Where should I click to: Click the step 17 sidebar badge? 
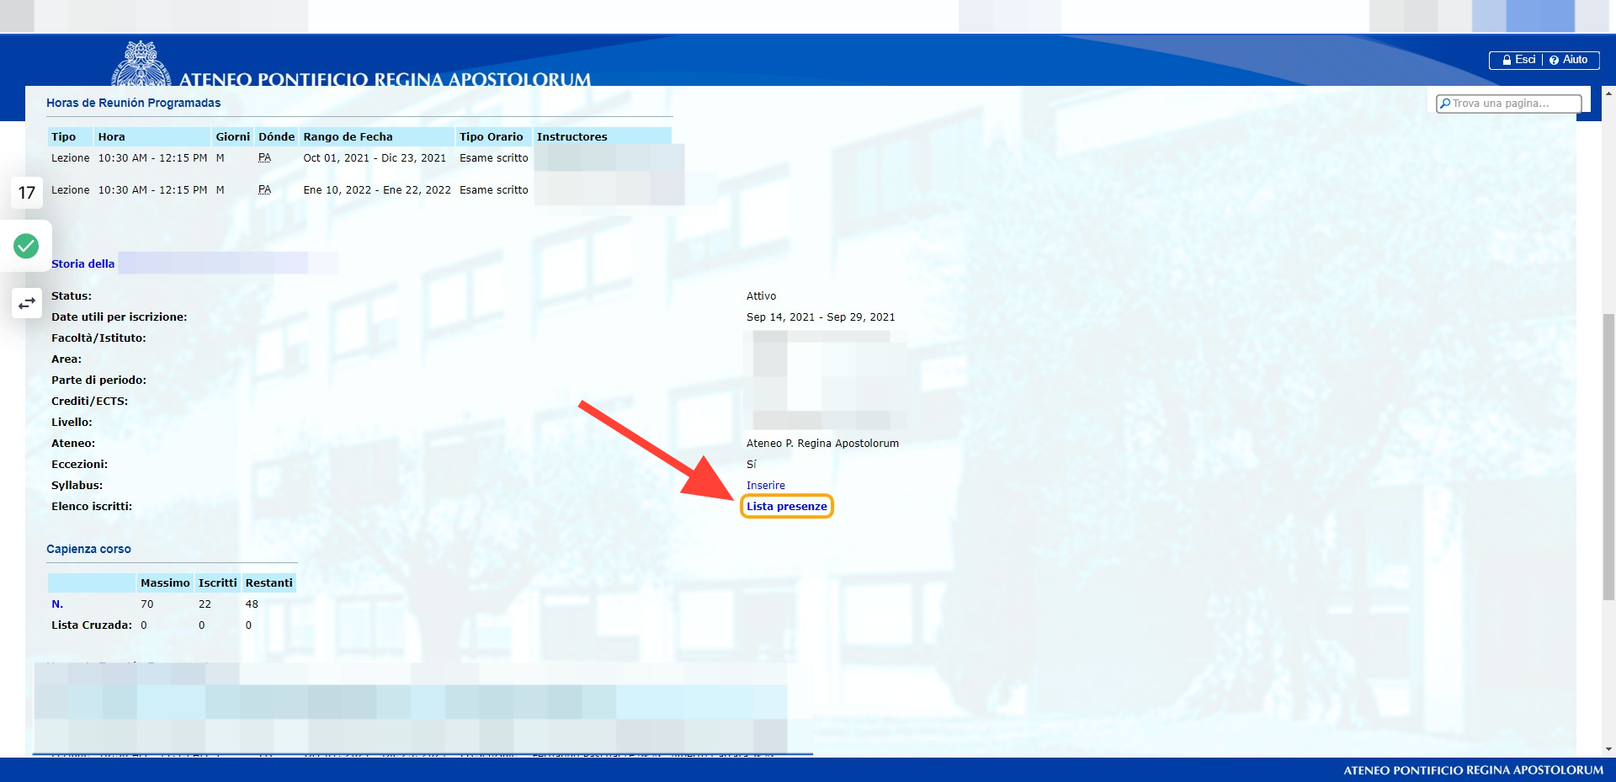coord(27,193)
